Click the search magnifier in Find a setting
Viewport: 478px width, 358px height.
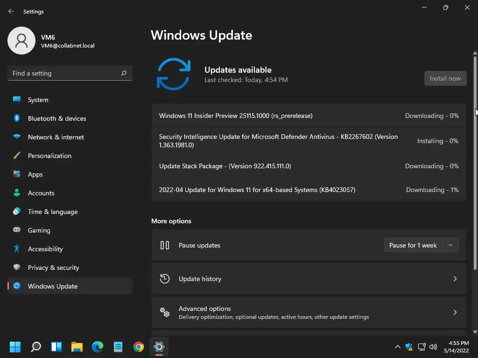[x=124, y=73]
